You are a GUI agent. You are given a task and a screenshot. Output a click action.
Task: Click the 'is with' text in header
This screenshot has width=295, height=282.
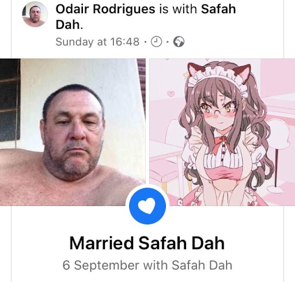pyautogui.click(x=178, y=9)
